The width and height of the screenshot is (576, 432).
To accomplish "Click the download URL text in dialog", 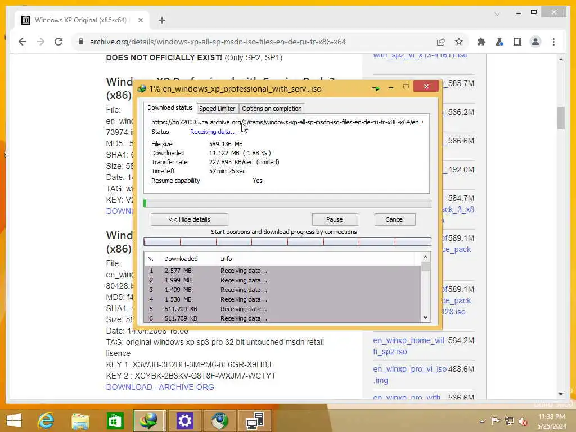I will [287, 122].
